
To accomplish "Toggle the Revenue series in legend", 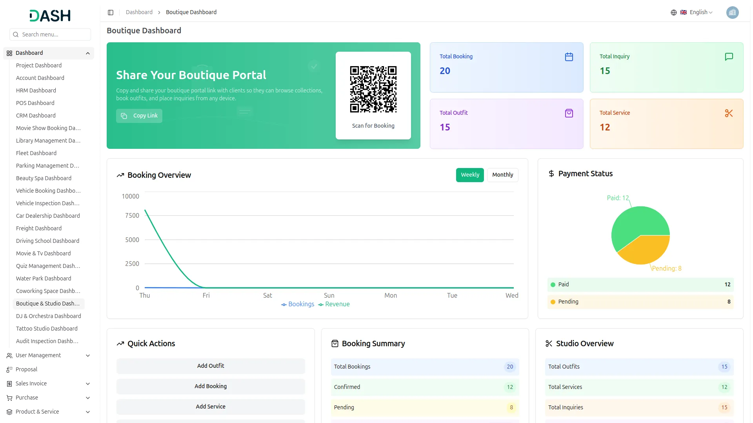I will (x=334, y=304).
